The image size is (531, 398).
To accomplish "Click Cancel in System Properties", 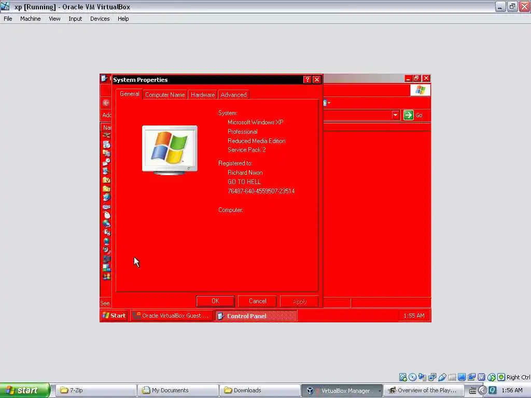I will point(257,301).
